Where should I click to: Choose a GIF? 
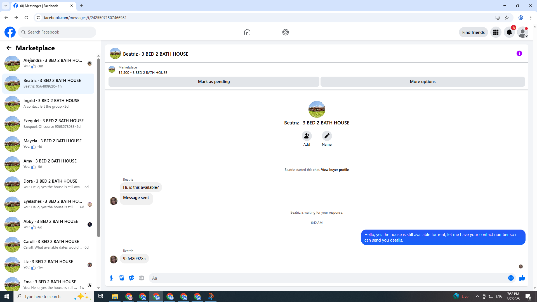[x=142, y=278]
